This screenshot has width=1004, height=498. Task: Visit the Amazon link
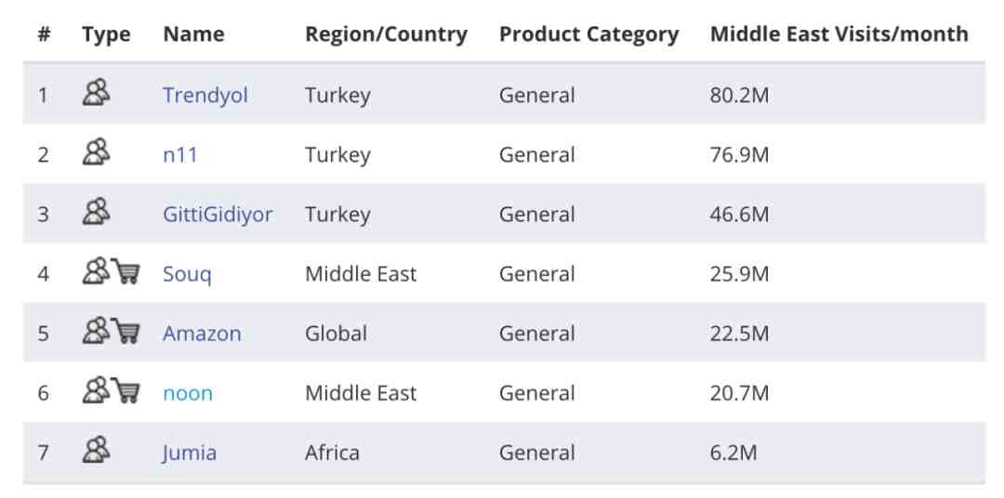(x=202, y=334)
